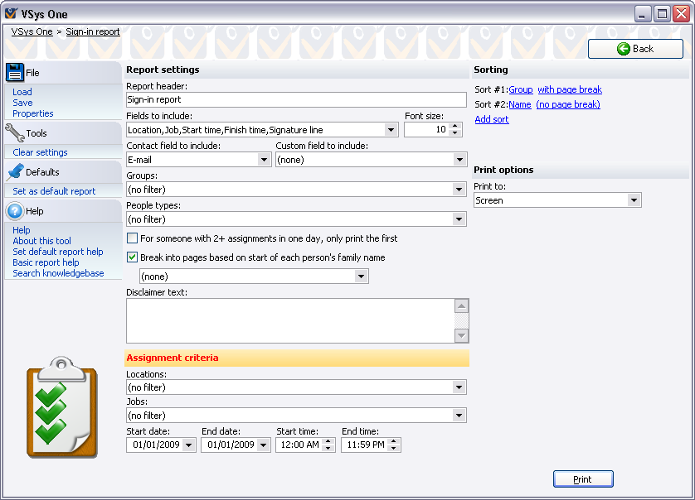Click the Print options heading
695x500 pixels.
(503, 170)
